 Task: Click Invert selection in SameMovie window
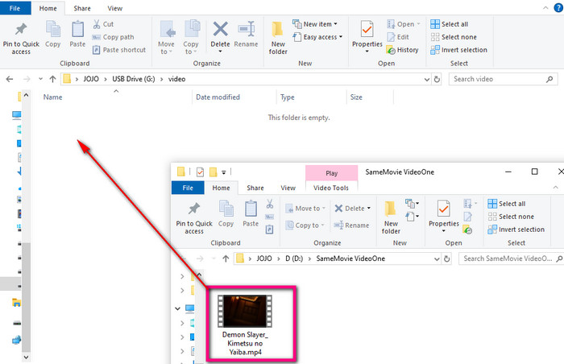516,230
